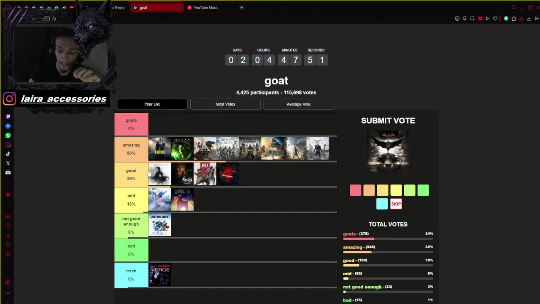The image size is (540, 304).
Task: Click the goats tier label
Action: (131, 124)
